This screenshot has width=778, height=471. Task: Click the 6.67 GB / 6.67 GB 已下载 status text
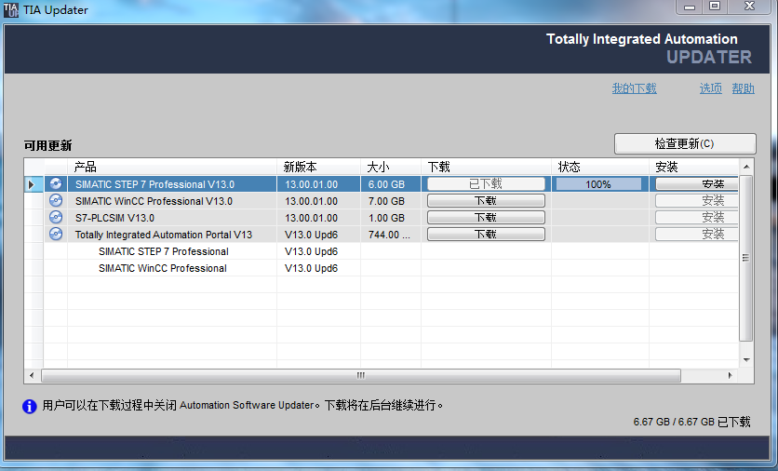[x=691, y=422]
